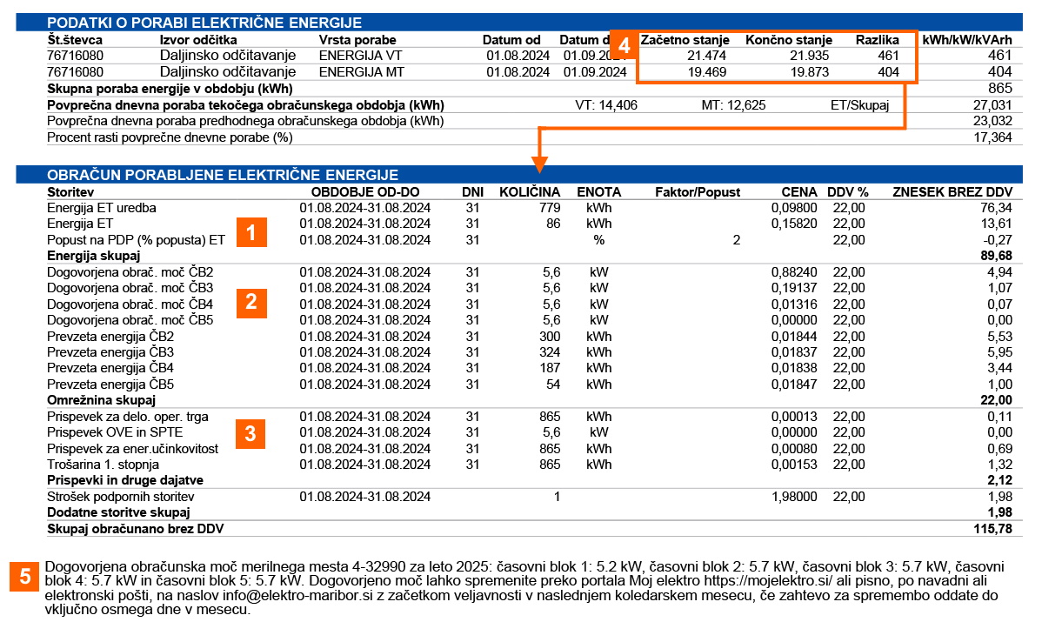This screenshot has width=1042, height=622.
Task: Select "Dogovorjena obrač. moč ČB2" row label
Action: coord(130,272)
